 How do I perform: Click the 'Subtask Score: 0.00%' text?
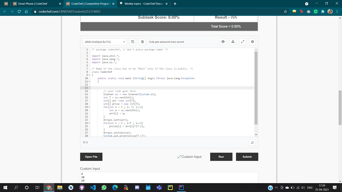pyautogui.click(x=159, y=17)
